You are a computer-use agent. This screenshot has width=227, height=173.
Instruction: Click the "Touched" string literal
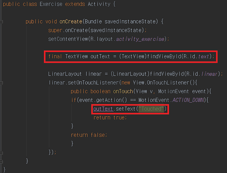pyautogui.click(x=151, y=109)
